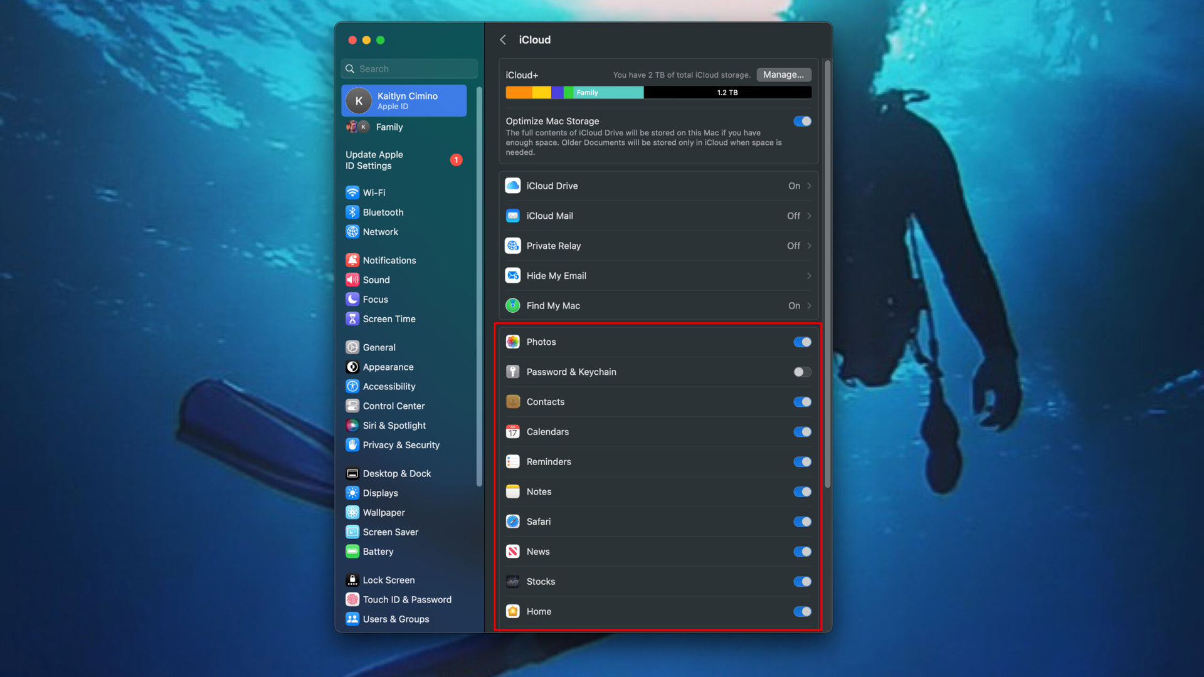
Task: Open Privacy & Security in sidebar
Action: pyautogui.click(x=401, y=445)
